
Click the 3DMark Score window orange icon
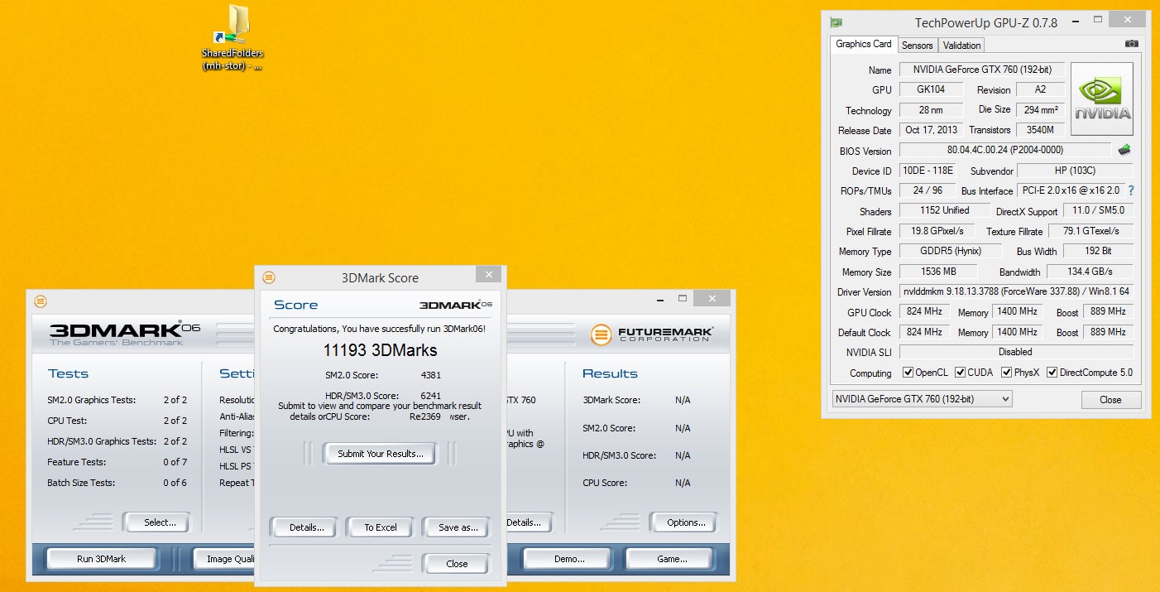[269, 277]
